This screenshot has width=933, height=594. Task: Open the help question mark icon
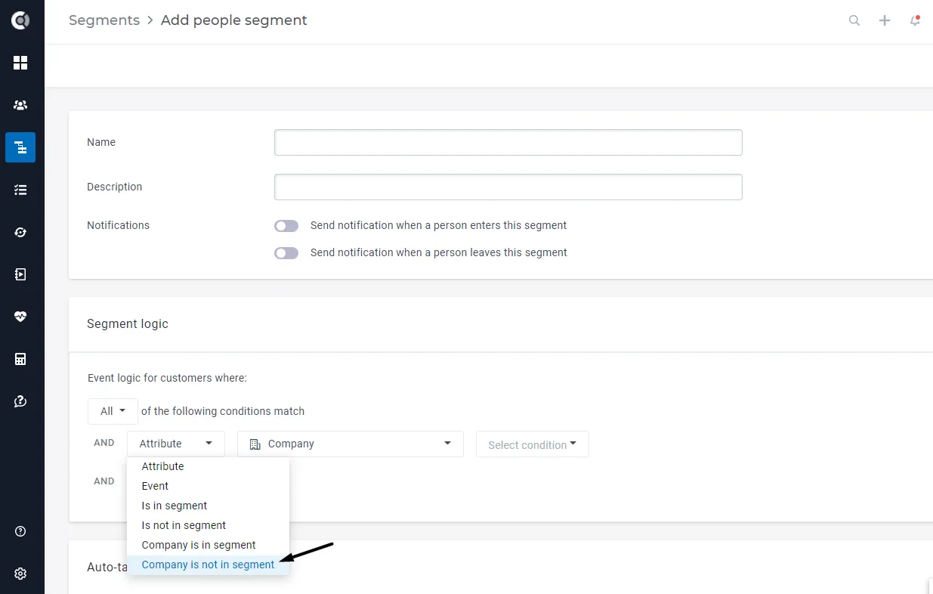point(20,531)
